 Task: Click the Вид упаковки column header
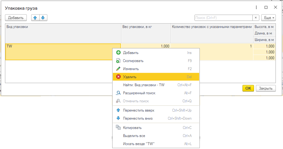[x=63, y=33]
